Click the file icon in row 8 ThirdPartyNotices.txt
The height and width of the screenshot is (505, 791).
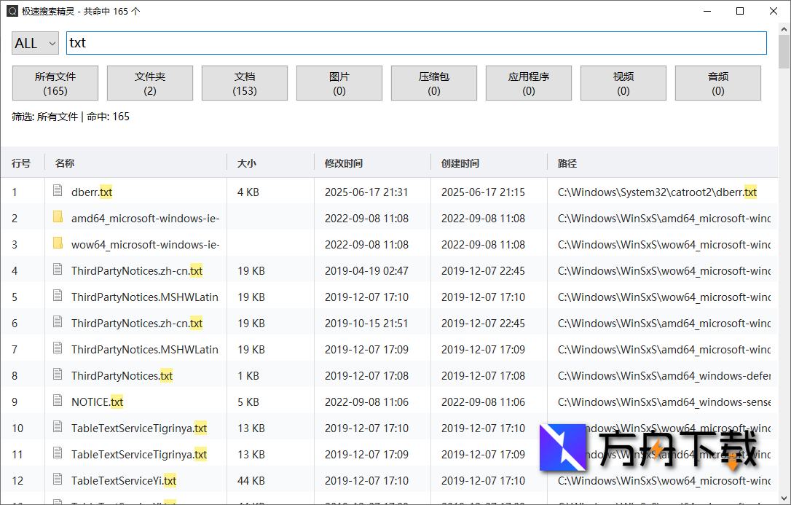[x=58, y=375]
